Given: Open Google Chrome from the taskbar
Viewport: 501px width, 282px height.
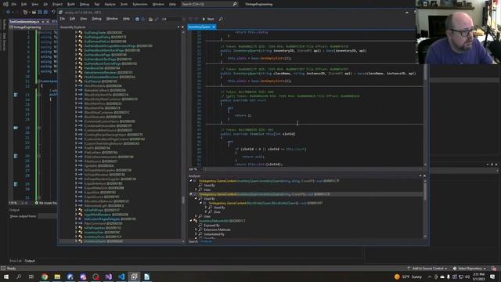Looking at the screenshot, I should tap(45, 277).
